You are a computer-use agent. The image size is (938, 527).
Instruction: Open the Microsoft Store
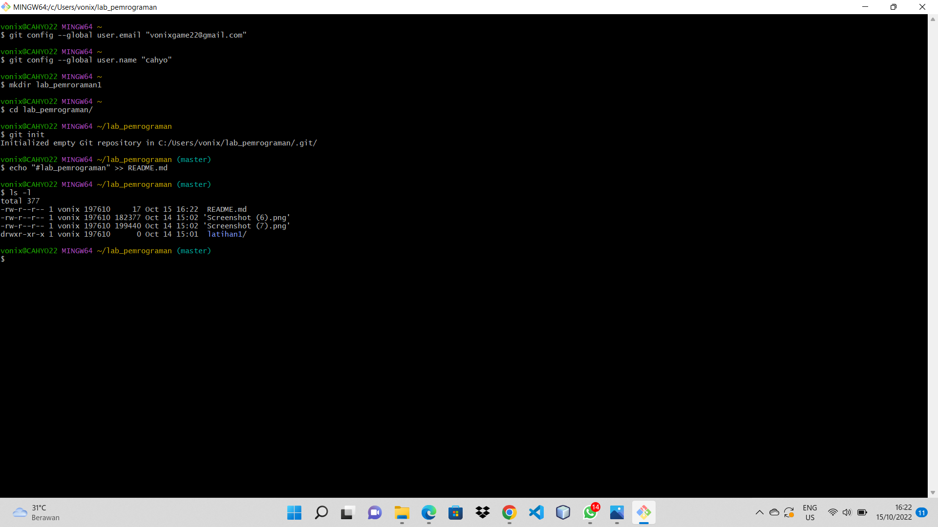(455, 513)
